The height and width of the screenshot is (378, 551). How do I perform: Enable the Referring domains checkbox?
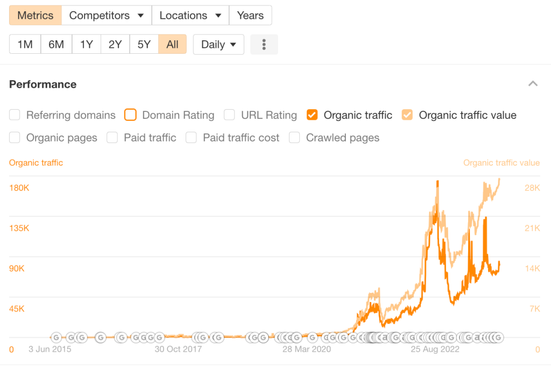(x=15, y=115)
